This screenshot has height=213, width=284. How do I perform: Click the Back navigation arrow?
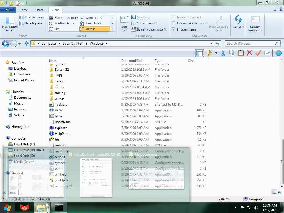click(x=6, y=44)
